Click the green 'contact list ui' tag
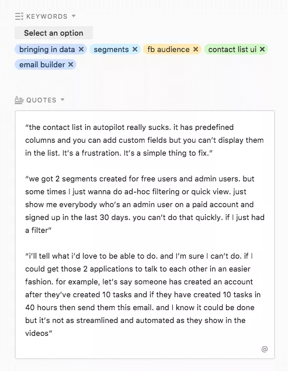 [232, 50]
